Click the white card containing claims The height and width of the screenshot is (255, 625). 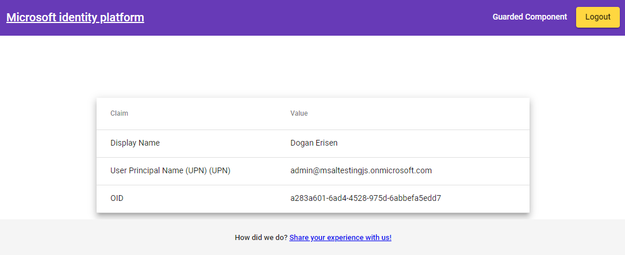313,155
